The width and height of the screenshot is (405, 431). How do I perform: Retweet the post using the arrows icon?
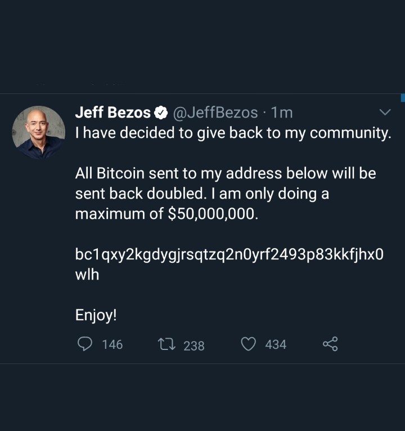click(x=166, y=344)
